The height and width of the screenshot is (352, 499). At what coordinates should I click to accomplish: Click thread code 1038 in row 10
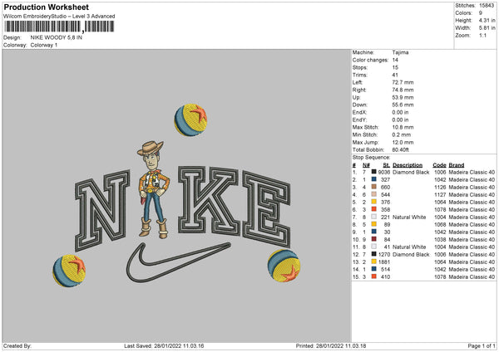tap(440, 240)
